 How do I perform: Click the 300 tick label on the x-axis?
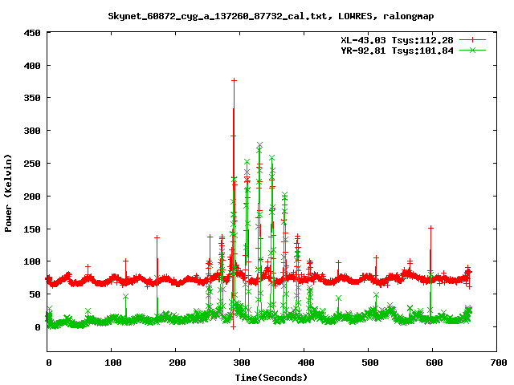point(241,363)
